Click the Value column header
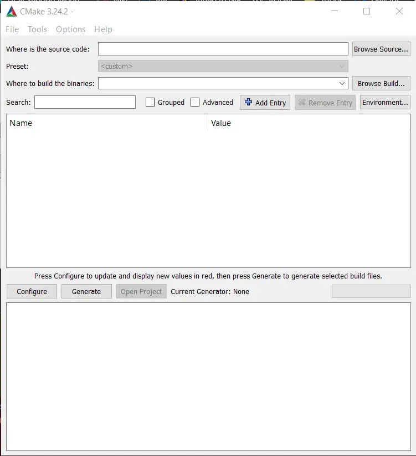 point(309,123)
